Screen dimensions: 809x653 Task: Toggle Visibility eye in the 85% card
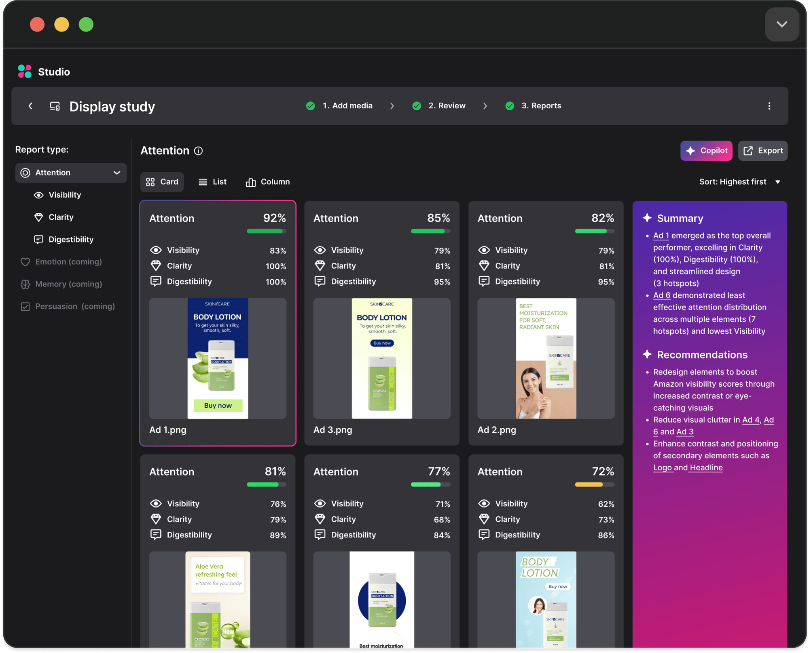pyautogui.click(x=320, y=250)
